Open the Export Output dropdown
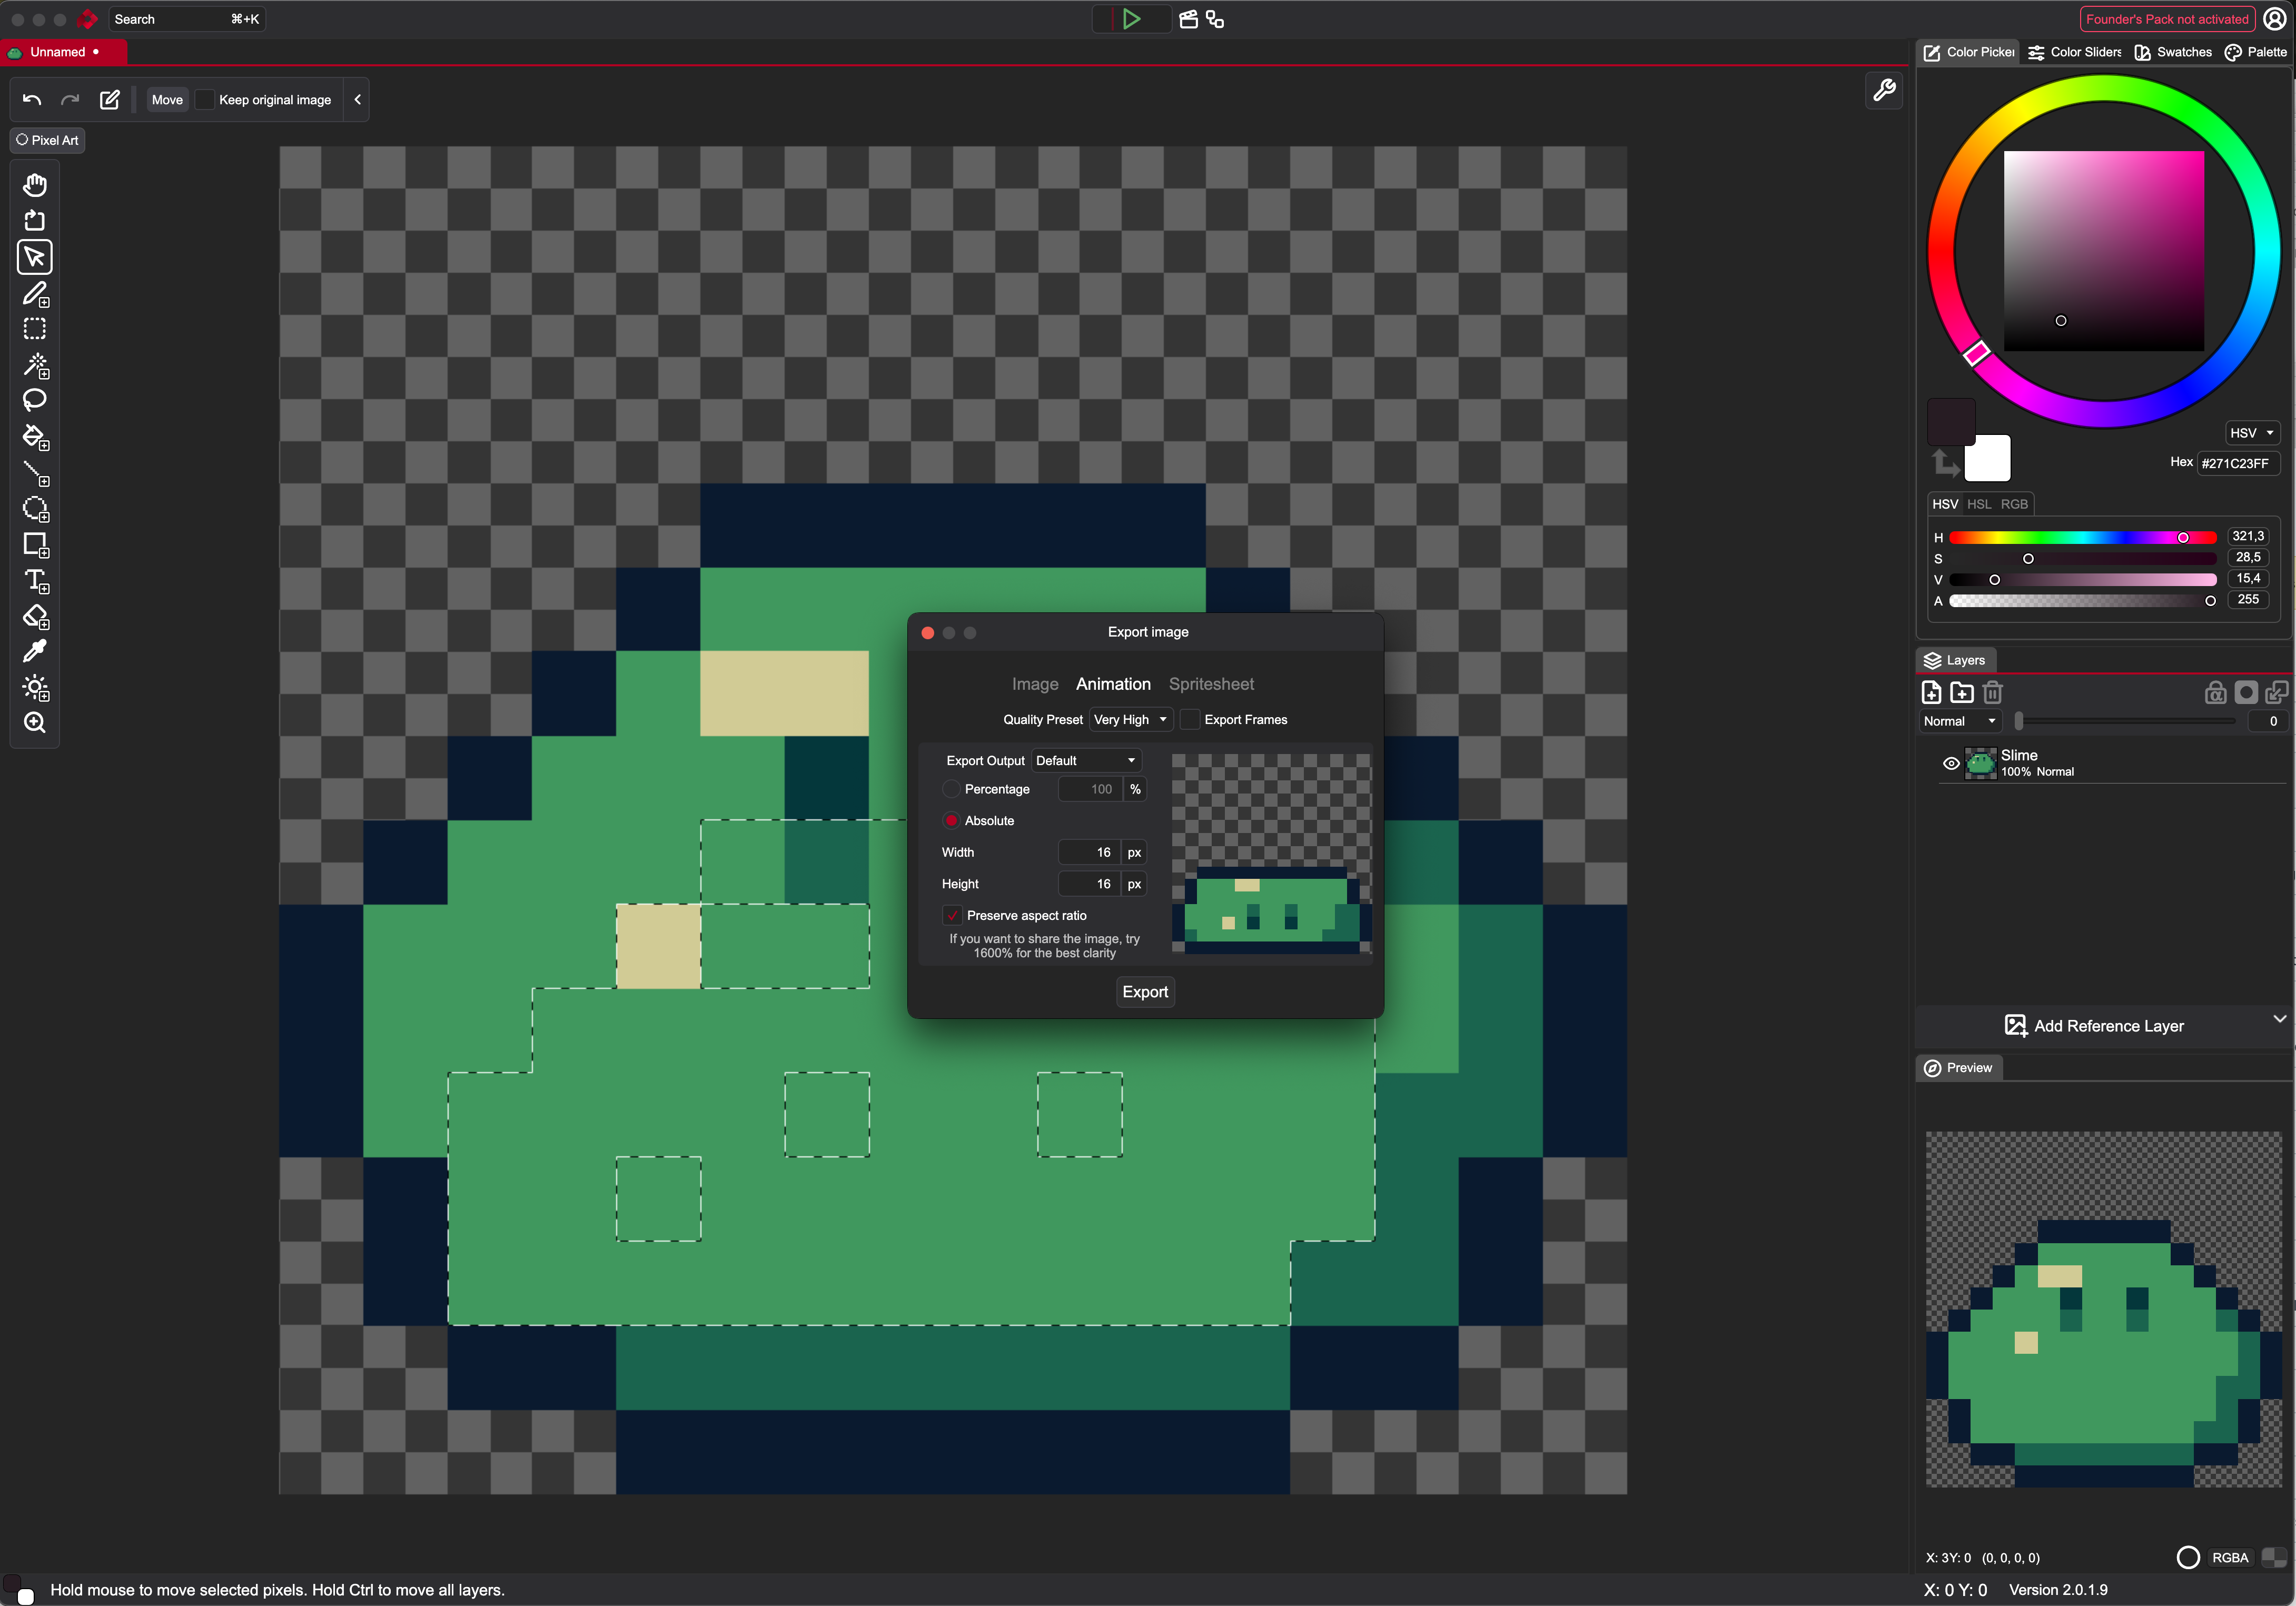2296x1606 pixels. click(x=1086, y=761)
